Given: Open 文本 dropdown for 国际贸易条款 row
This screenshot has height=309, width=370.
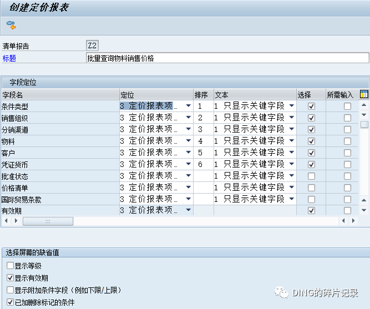Looking at the screenshot, I should coord(292,199).
